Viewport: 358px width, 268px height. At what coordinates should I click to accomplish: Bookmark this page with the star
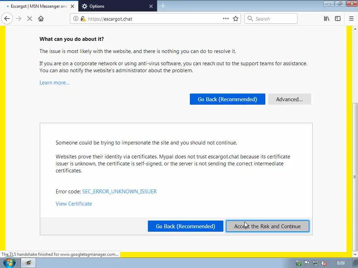coord(236,19)
